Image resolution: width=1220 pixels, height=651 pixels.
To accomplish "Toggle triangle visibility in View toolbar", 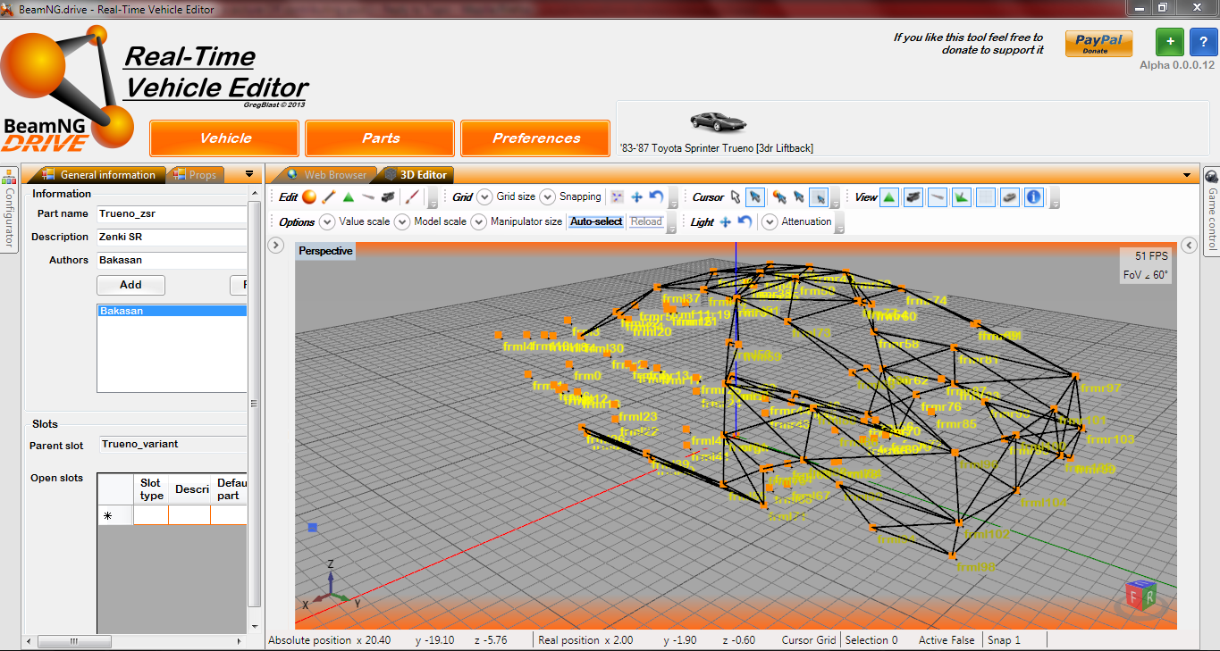I will [x=889, y=197].
